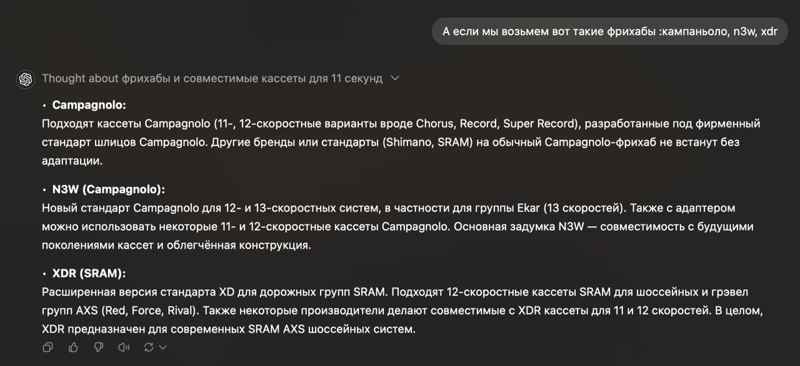Click the "Campagnolo:" heading

(89, 105)
